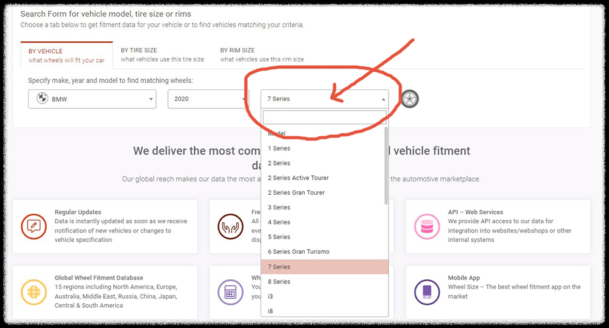The height and width of the screenshot is (328, 609).
Task: Choose 8 Series from the list
Action: point(325,281)
